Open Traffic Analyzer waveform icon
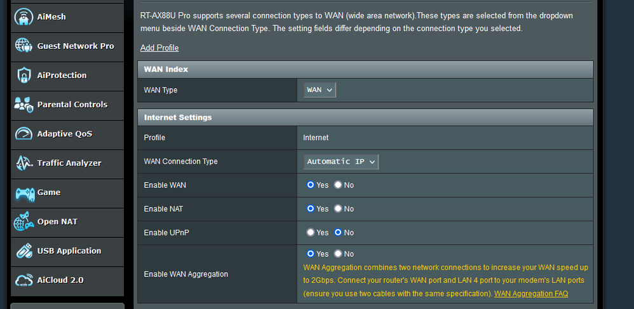The width and height of the screenshot is (634, 309). click(x=24, y=163)
